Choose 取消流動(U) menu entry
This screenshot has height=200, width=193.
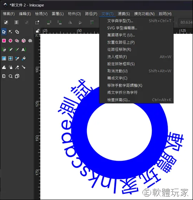pos(136,71)
